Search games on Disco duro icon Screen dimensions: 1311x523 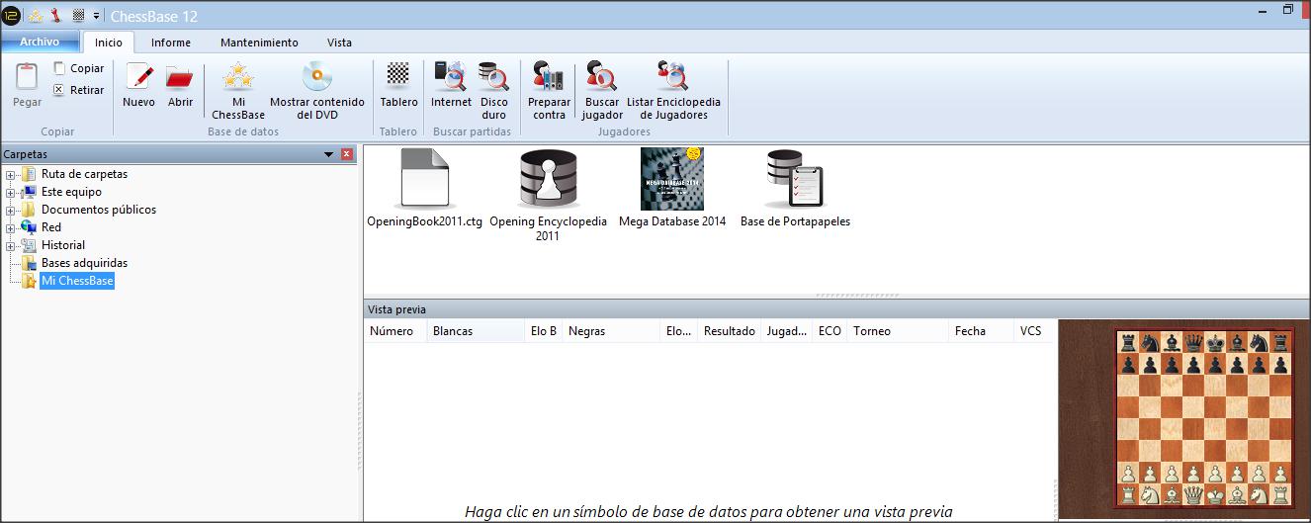[493, 76]
